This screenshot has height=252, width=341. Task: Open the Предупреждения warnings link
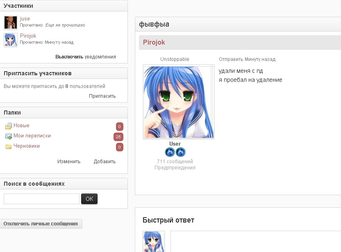(175, 168)
